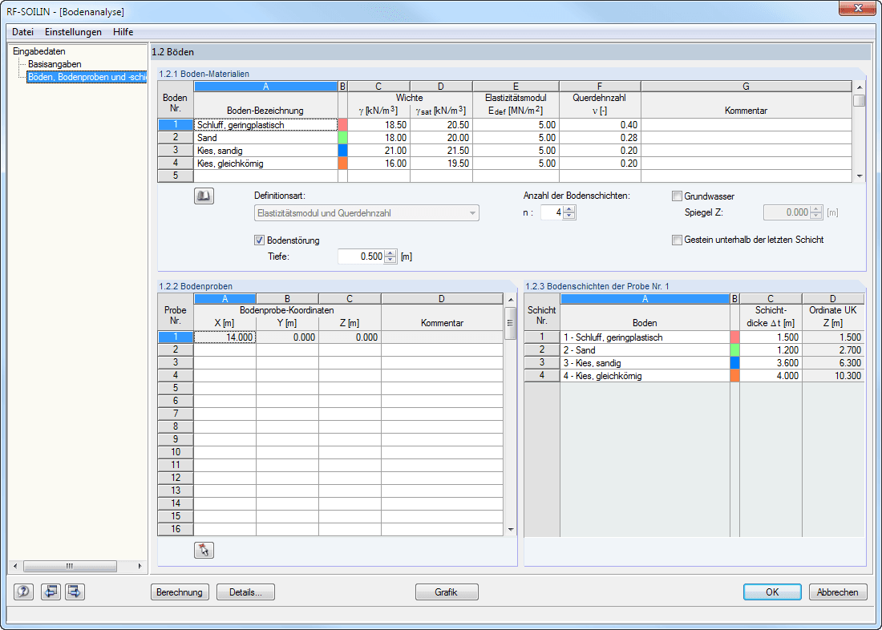Click the γ value 18.50 cell

379,125
